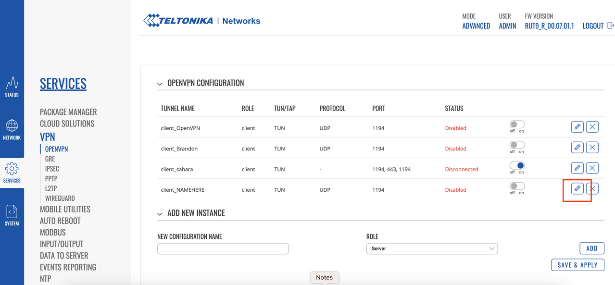615x285 pixels.
Task: Delete the client_Brandon tunnel
Action: pos(592,148)
